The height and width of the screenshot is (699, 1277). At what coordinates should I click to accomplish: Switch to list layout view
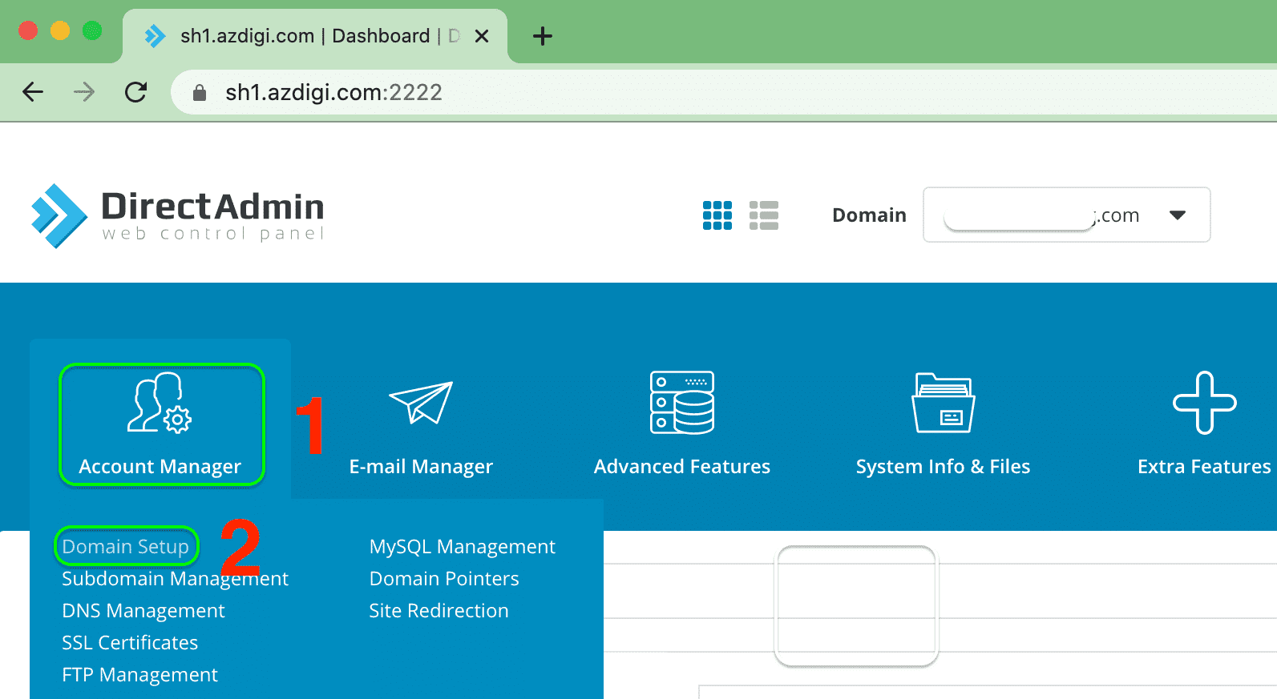[763, 215]
